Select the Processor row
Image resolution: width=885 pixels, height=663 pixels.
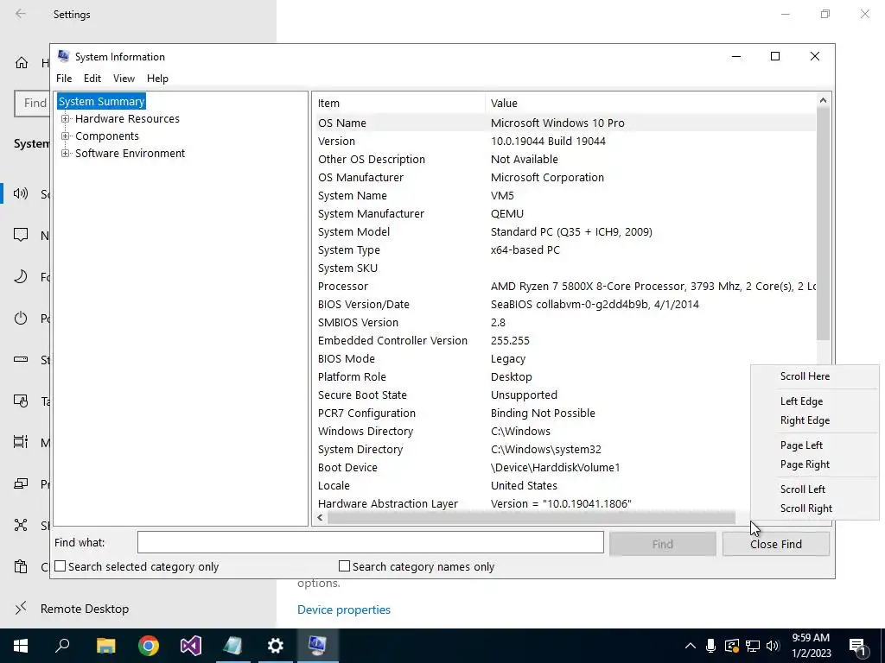564,287
